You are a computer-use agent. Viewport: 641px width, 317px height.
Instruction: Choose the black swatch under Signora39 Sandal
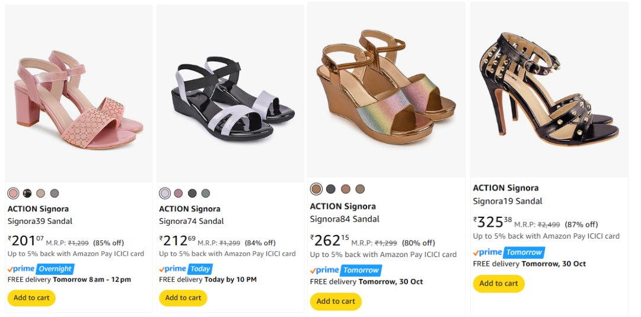click(27, 194)
